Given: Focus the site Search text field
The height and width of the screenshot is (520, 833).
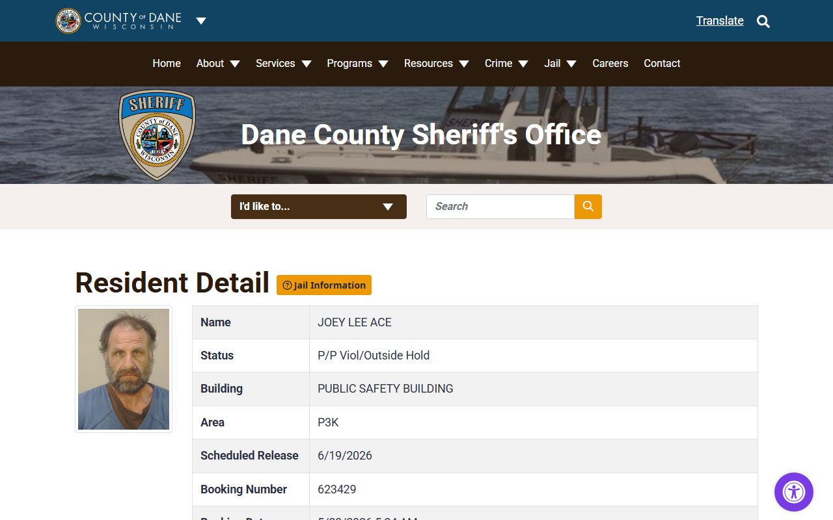Looking at the screenshot, I should tap(500, 207).
